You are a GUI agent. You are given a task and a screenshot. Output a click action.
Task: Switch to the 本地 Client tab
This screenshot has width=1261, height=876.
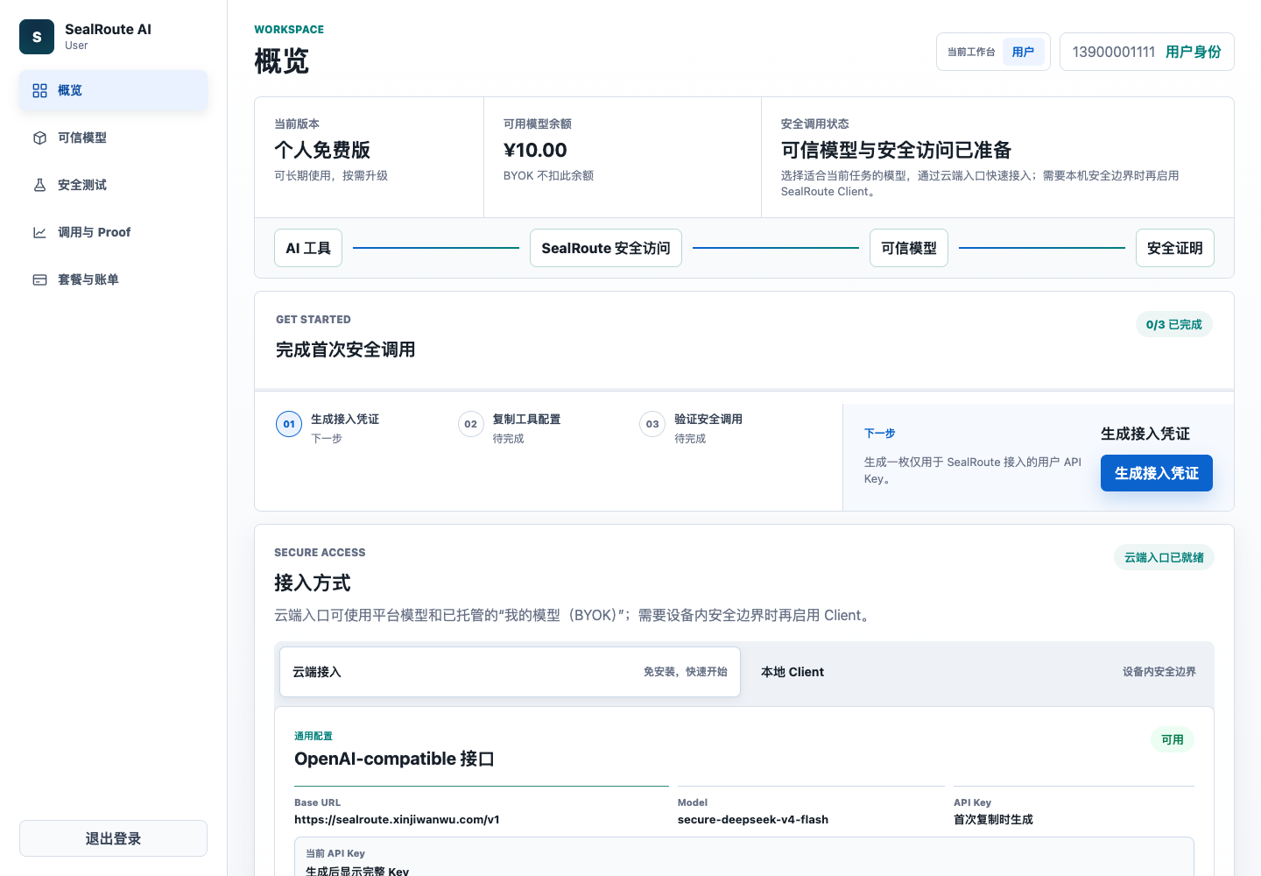(x=978, y=672)
